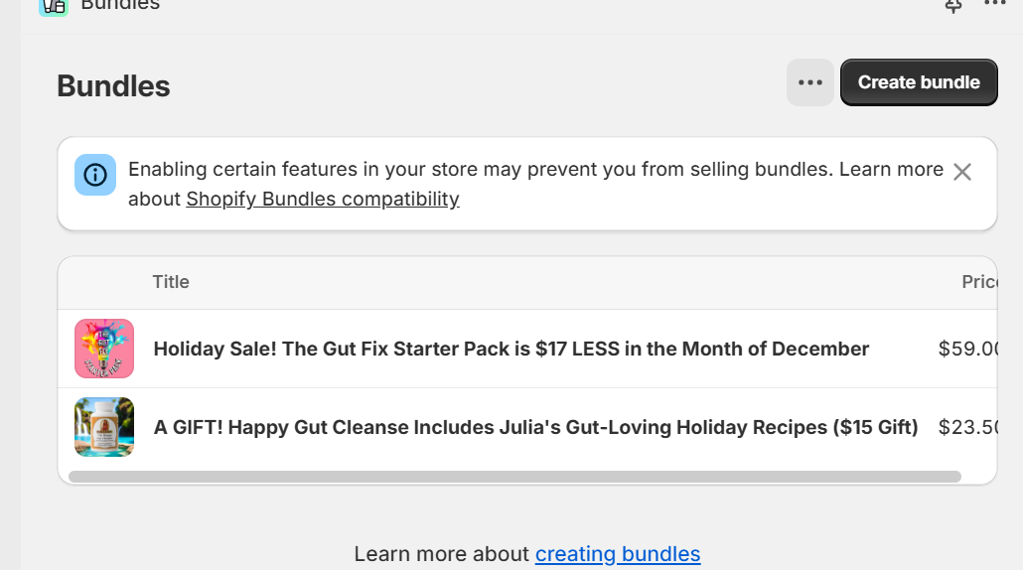Click the Bundles page heading
Image resolution: width=1023 pixels, height=570 pixels.
pyautogui.click(x=113, y=86)
